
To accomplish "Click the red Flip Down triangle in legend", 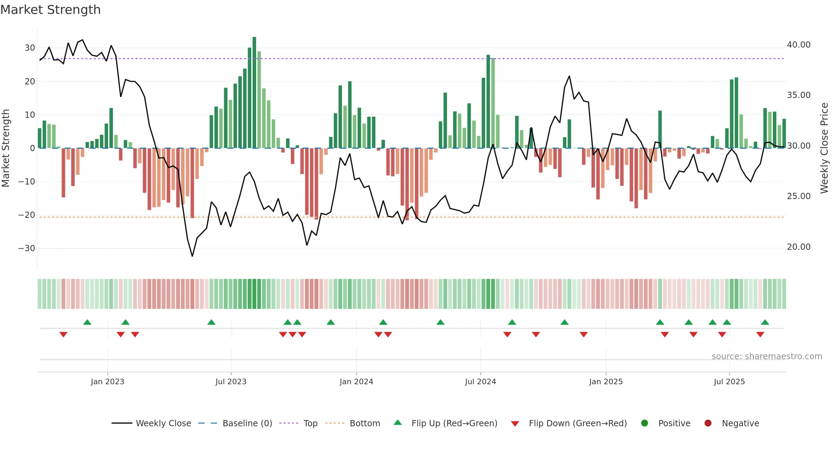I will click(515, 424).
